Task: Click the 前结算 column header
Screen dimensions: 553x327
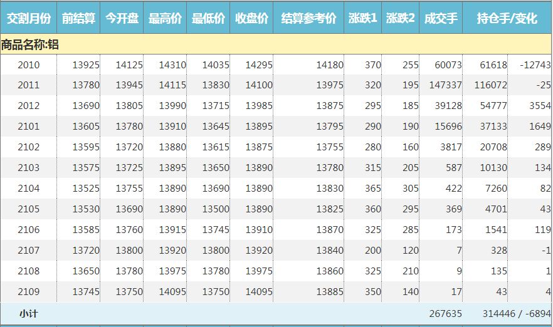Action: [78, 18]
